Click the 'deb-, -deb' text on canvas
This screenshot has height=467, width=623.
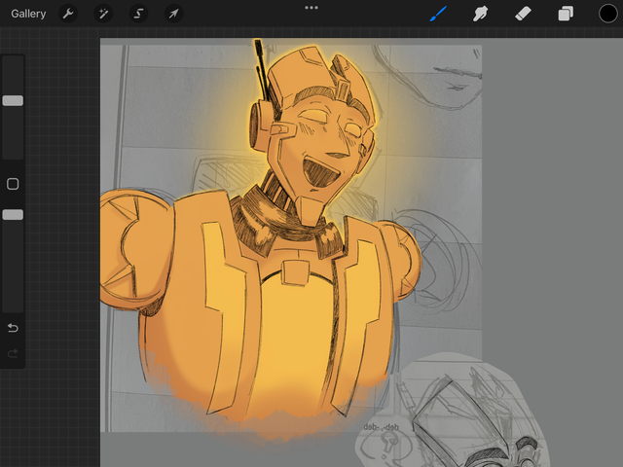point(381,427)
